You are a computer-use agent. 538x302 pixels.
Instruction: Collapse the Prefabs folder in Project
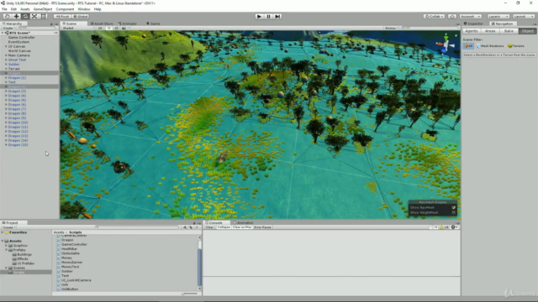6,250
